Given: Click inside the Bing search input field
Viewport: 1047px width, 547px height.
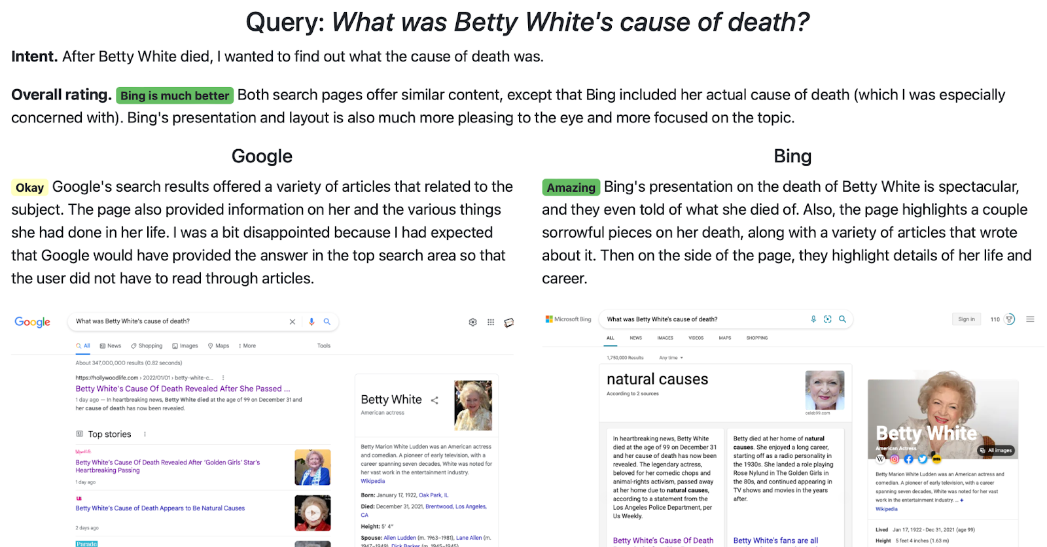Looking at the screenshot, I should [700, 319].
